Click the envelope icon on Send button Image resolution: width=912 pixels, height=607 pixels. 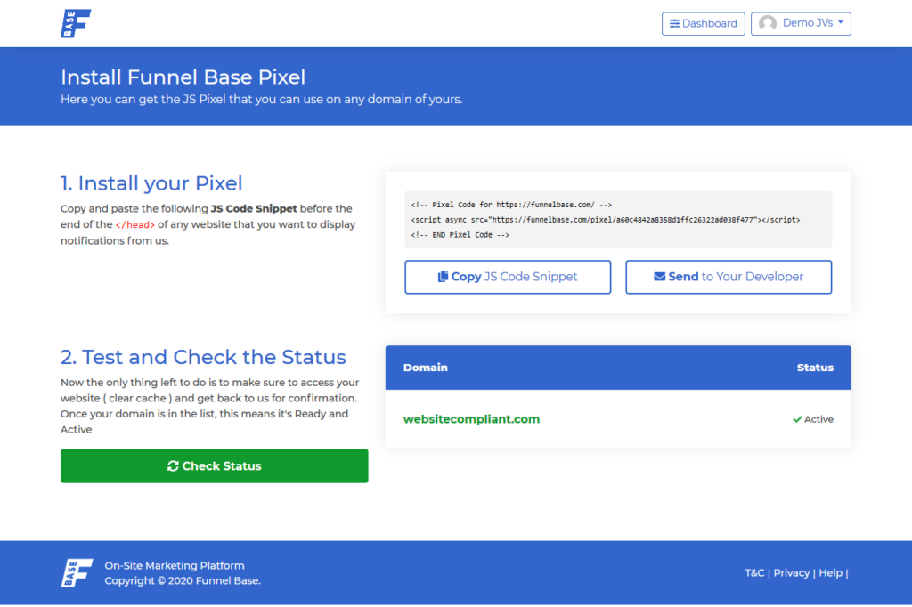tap(660, 277)
